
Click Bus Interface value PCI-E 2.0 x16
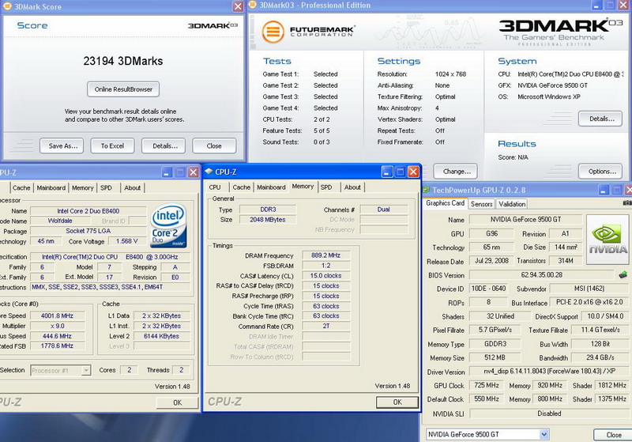click(x=589, y=302)
